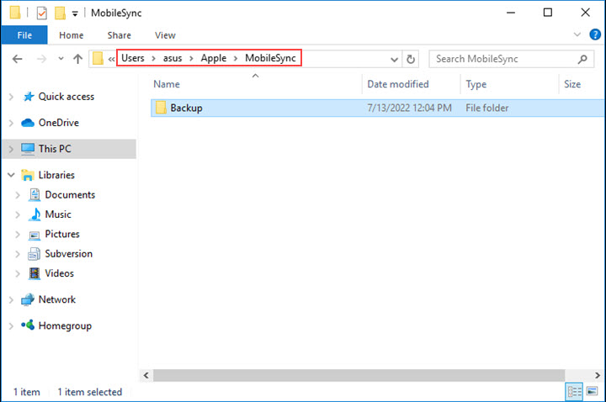This screenshot has height=402, width=606.
Task: Select This PC in the sidebar
Action: click(x=55, y=149)
